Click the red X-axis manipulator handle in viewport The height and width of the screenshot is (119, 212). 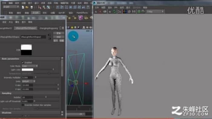coord(86,84)
